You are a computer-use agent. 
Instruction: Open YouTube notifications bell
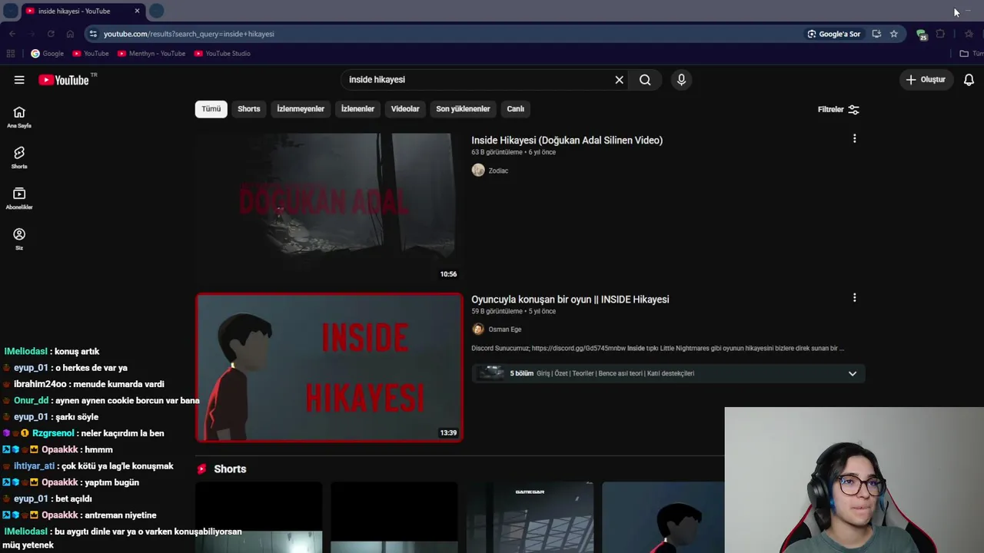969,80
